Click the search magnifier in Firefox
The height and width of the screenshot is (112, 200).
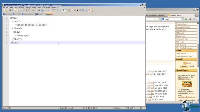pos(182,19)
